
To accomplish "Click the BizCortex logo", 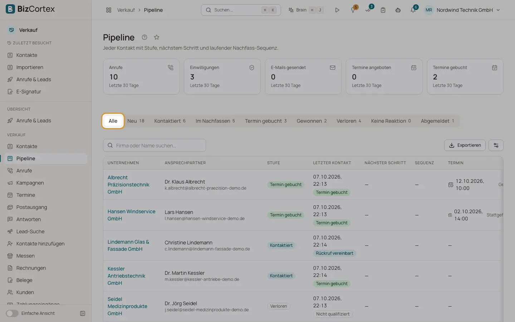I will (x=30, y=9).
